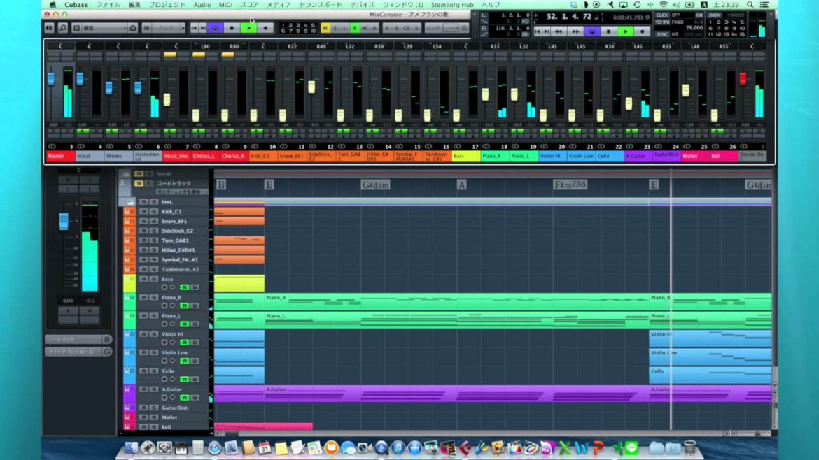The width and height of the screenshot is (819, 460).
Task: Expand the ノートパッド section
Action: click(x=78, y=339)
